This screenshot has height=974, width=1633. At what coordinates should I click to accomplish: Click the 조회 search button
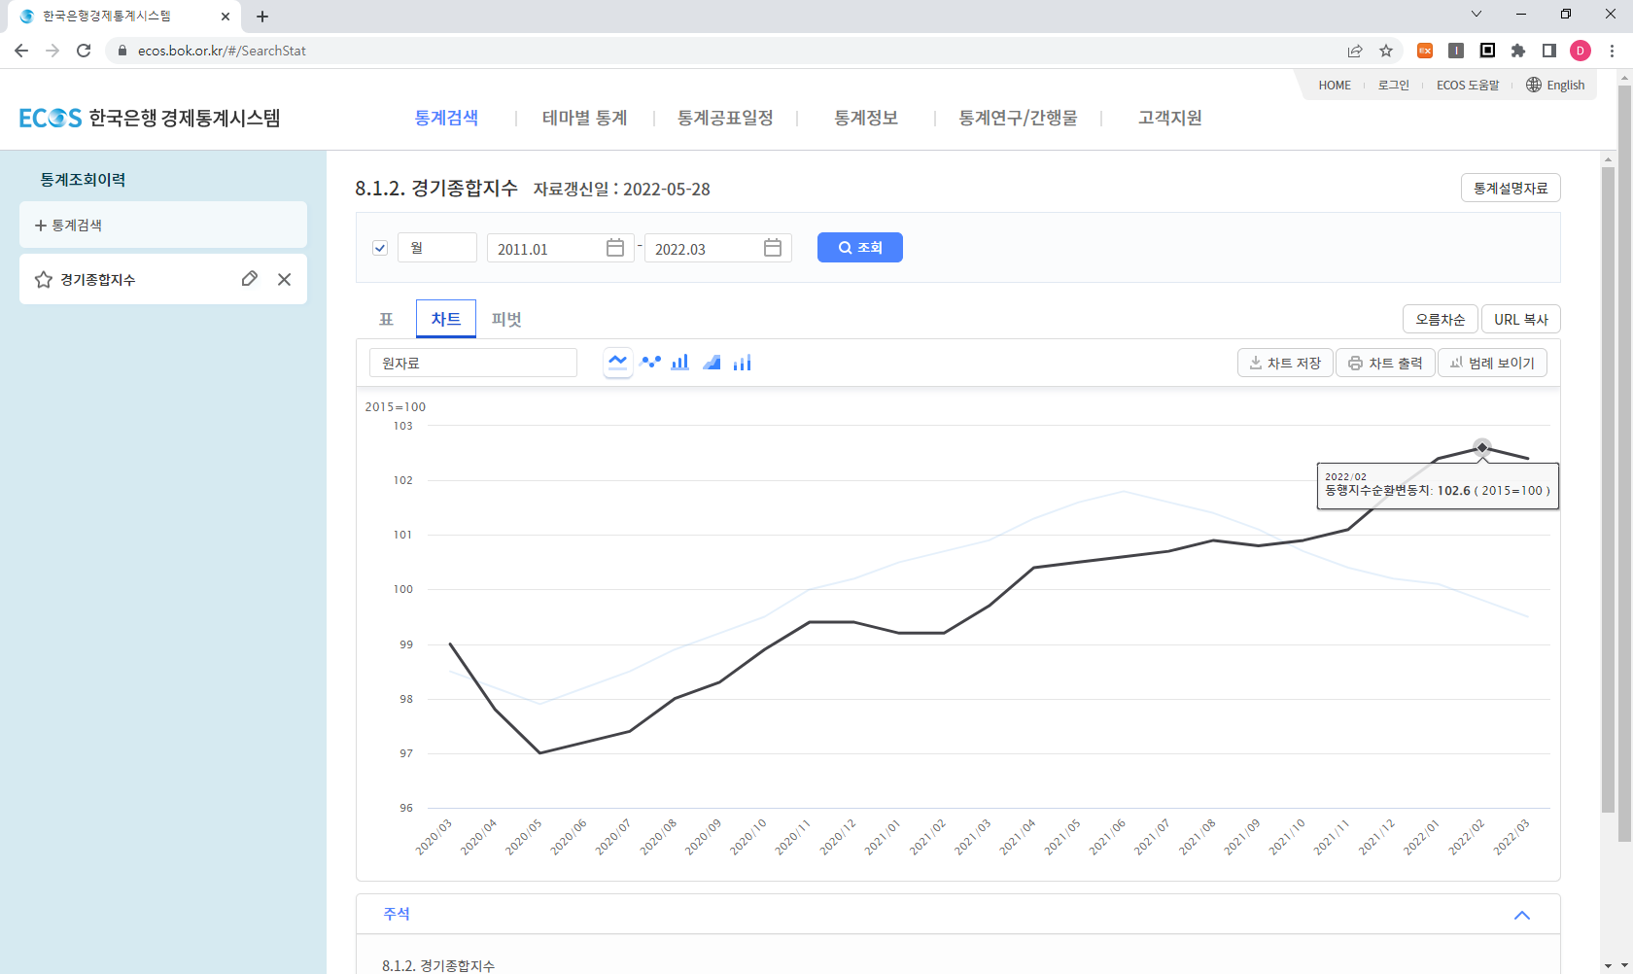coord(860,248)
